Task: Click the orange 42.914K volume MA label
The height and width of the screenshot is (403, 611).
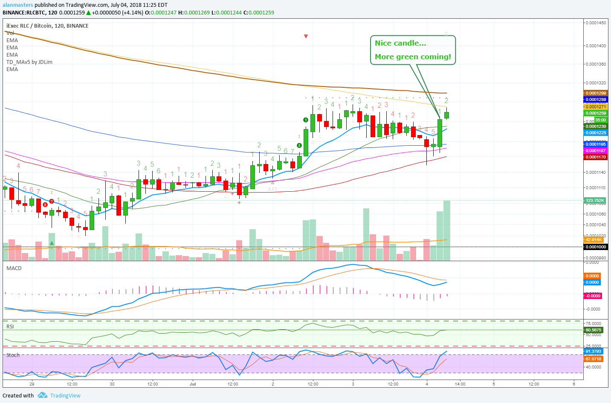Action: click(594, 239)
